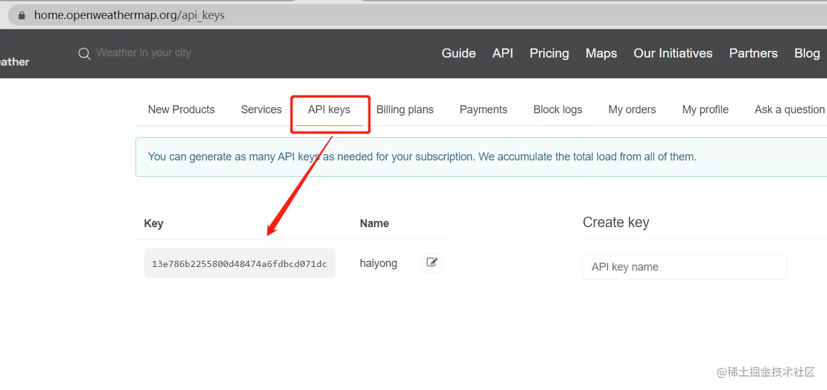Select the API key 13e786b2255800d48474a6fdbcd071dc
The image size is (827, 390).
239,264
